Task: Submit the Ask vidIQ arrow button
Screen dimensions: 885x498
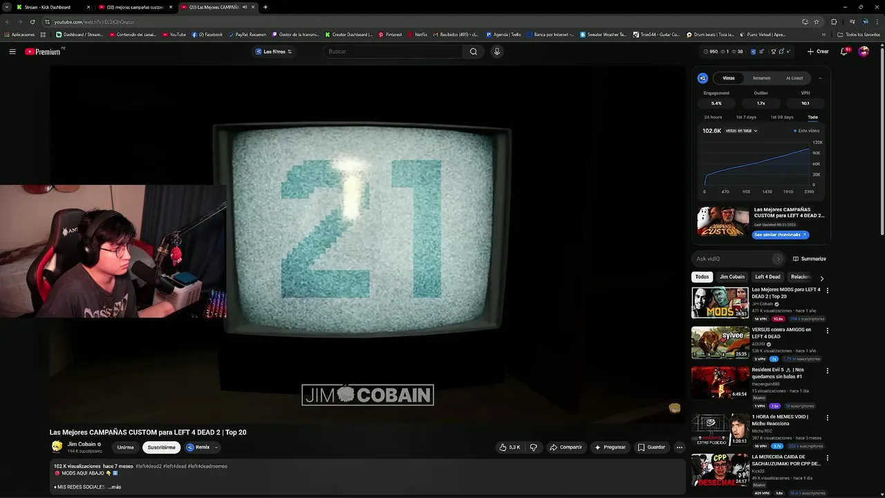Action: pyautogui.click(x=778, y=259)
